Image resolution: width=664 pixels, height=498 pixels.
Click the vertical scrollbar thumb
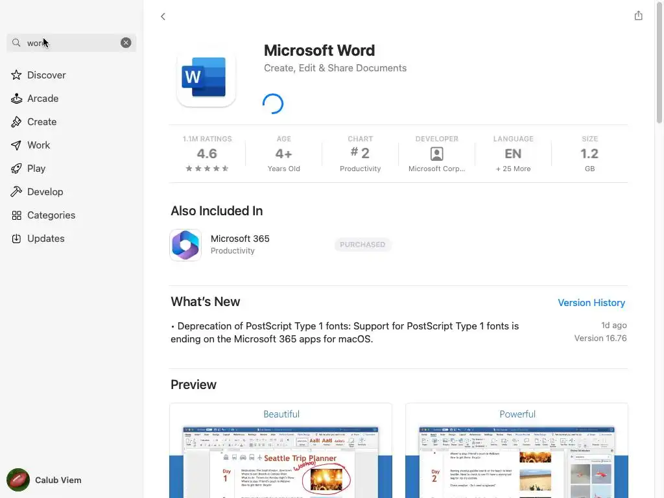click(x=659, y=63)
